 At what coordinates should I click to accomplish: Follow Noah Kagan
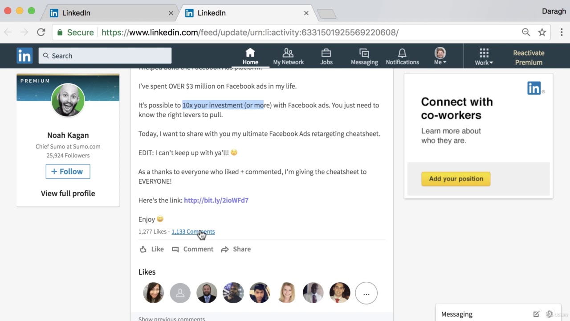click(x=68, y=172)
